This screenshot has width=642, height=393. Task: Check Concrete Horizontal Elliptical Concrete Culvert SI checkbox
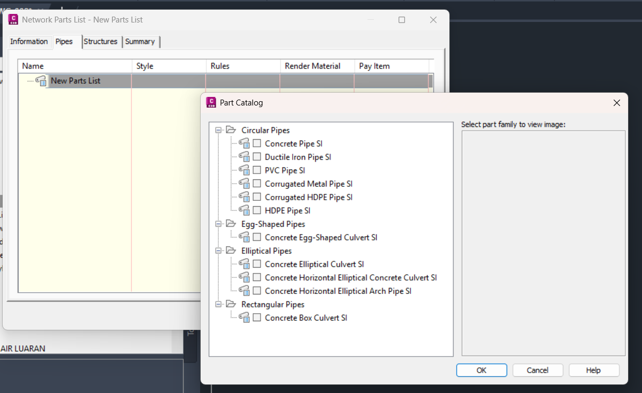click(257, 277)
